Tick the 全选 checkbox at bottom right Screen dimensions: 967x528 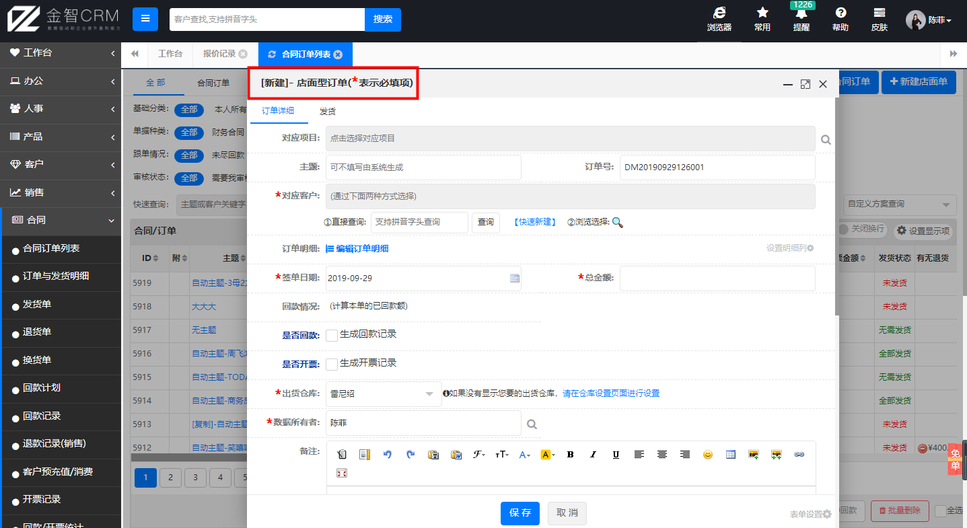(941, 511)
